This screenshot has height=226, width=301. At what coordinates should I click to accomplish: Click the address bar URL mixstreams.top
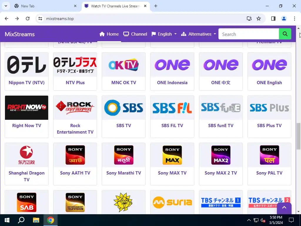(x=60, y=19)
